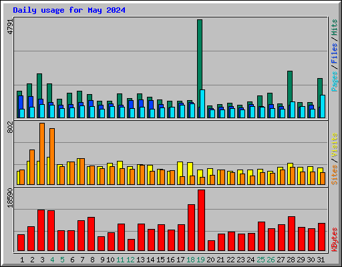This screenshot has width=342, height=267.
Task: Click the Sites legend label
Action: [334, 175]
